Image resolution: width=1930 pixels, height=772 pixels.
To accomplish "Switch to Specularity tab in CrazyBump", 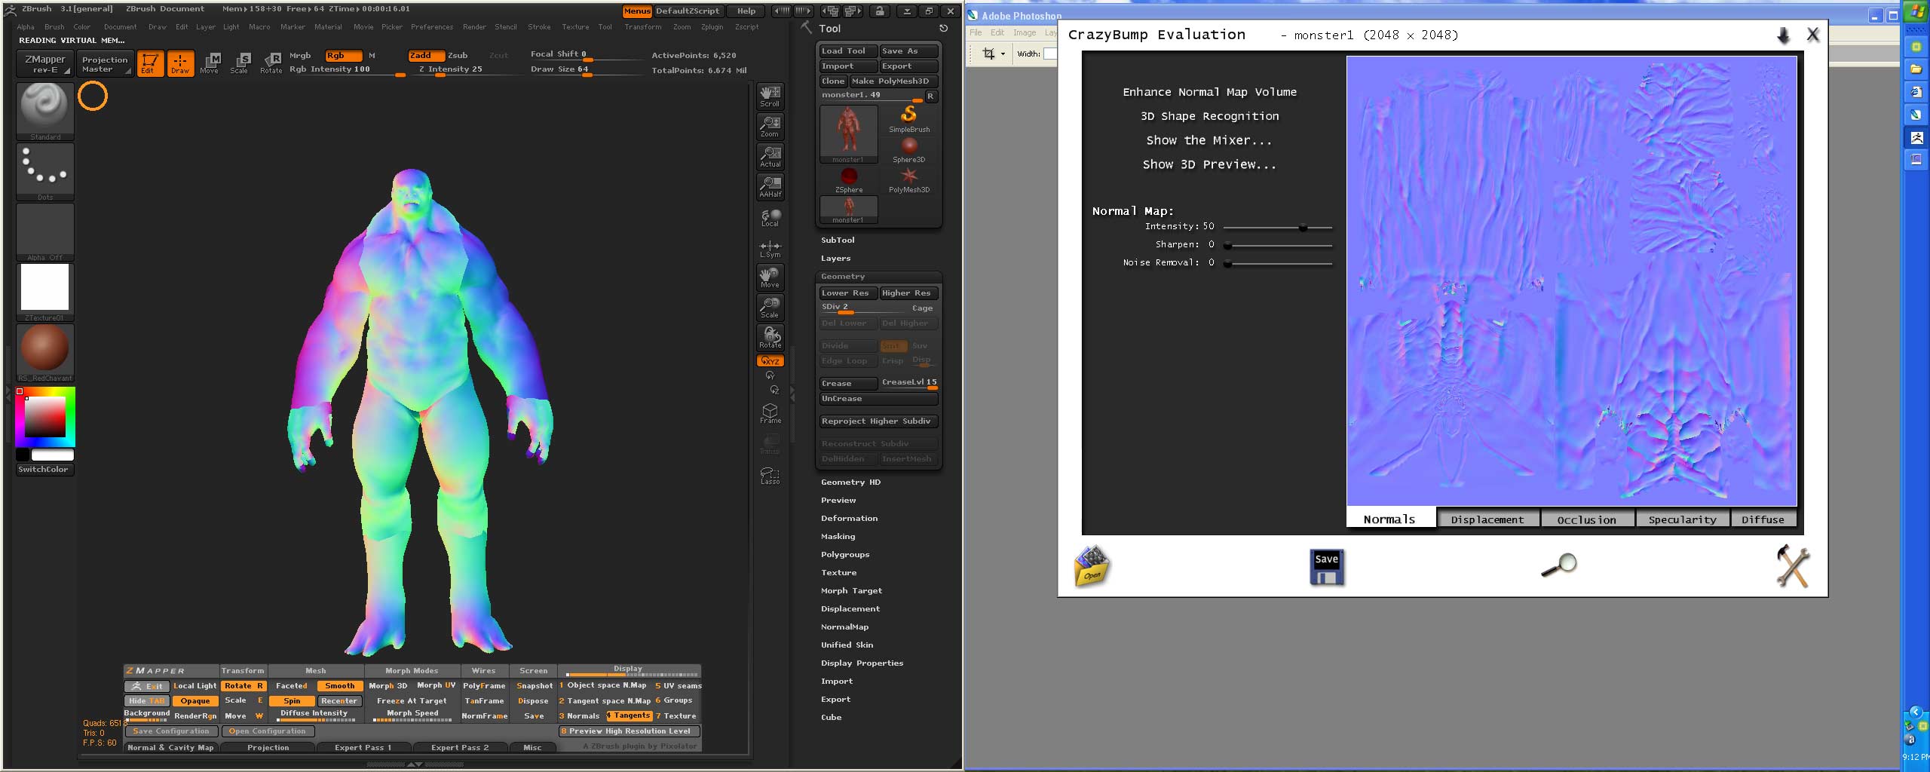I will pos(1682,519).
